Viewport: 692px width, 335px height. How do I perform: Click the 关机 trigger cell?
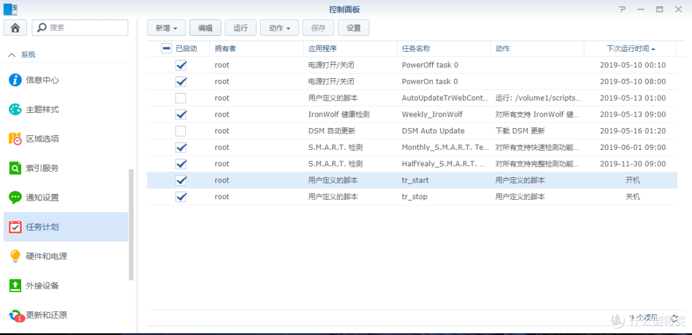tap(633, 197)
